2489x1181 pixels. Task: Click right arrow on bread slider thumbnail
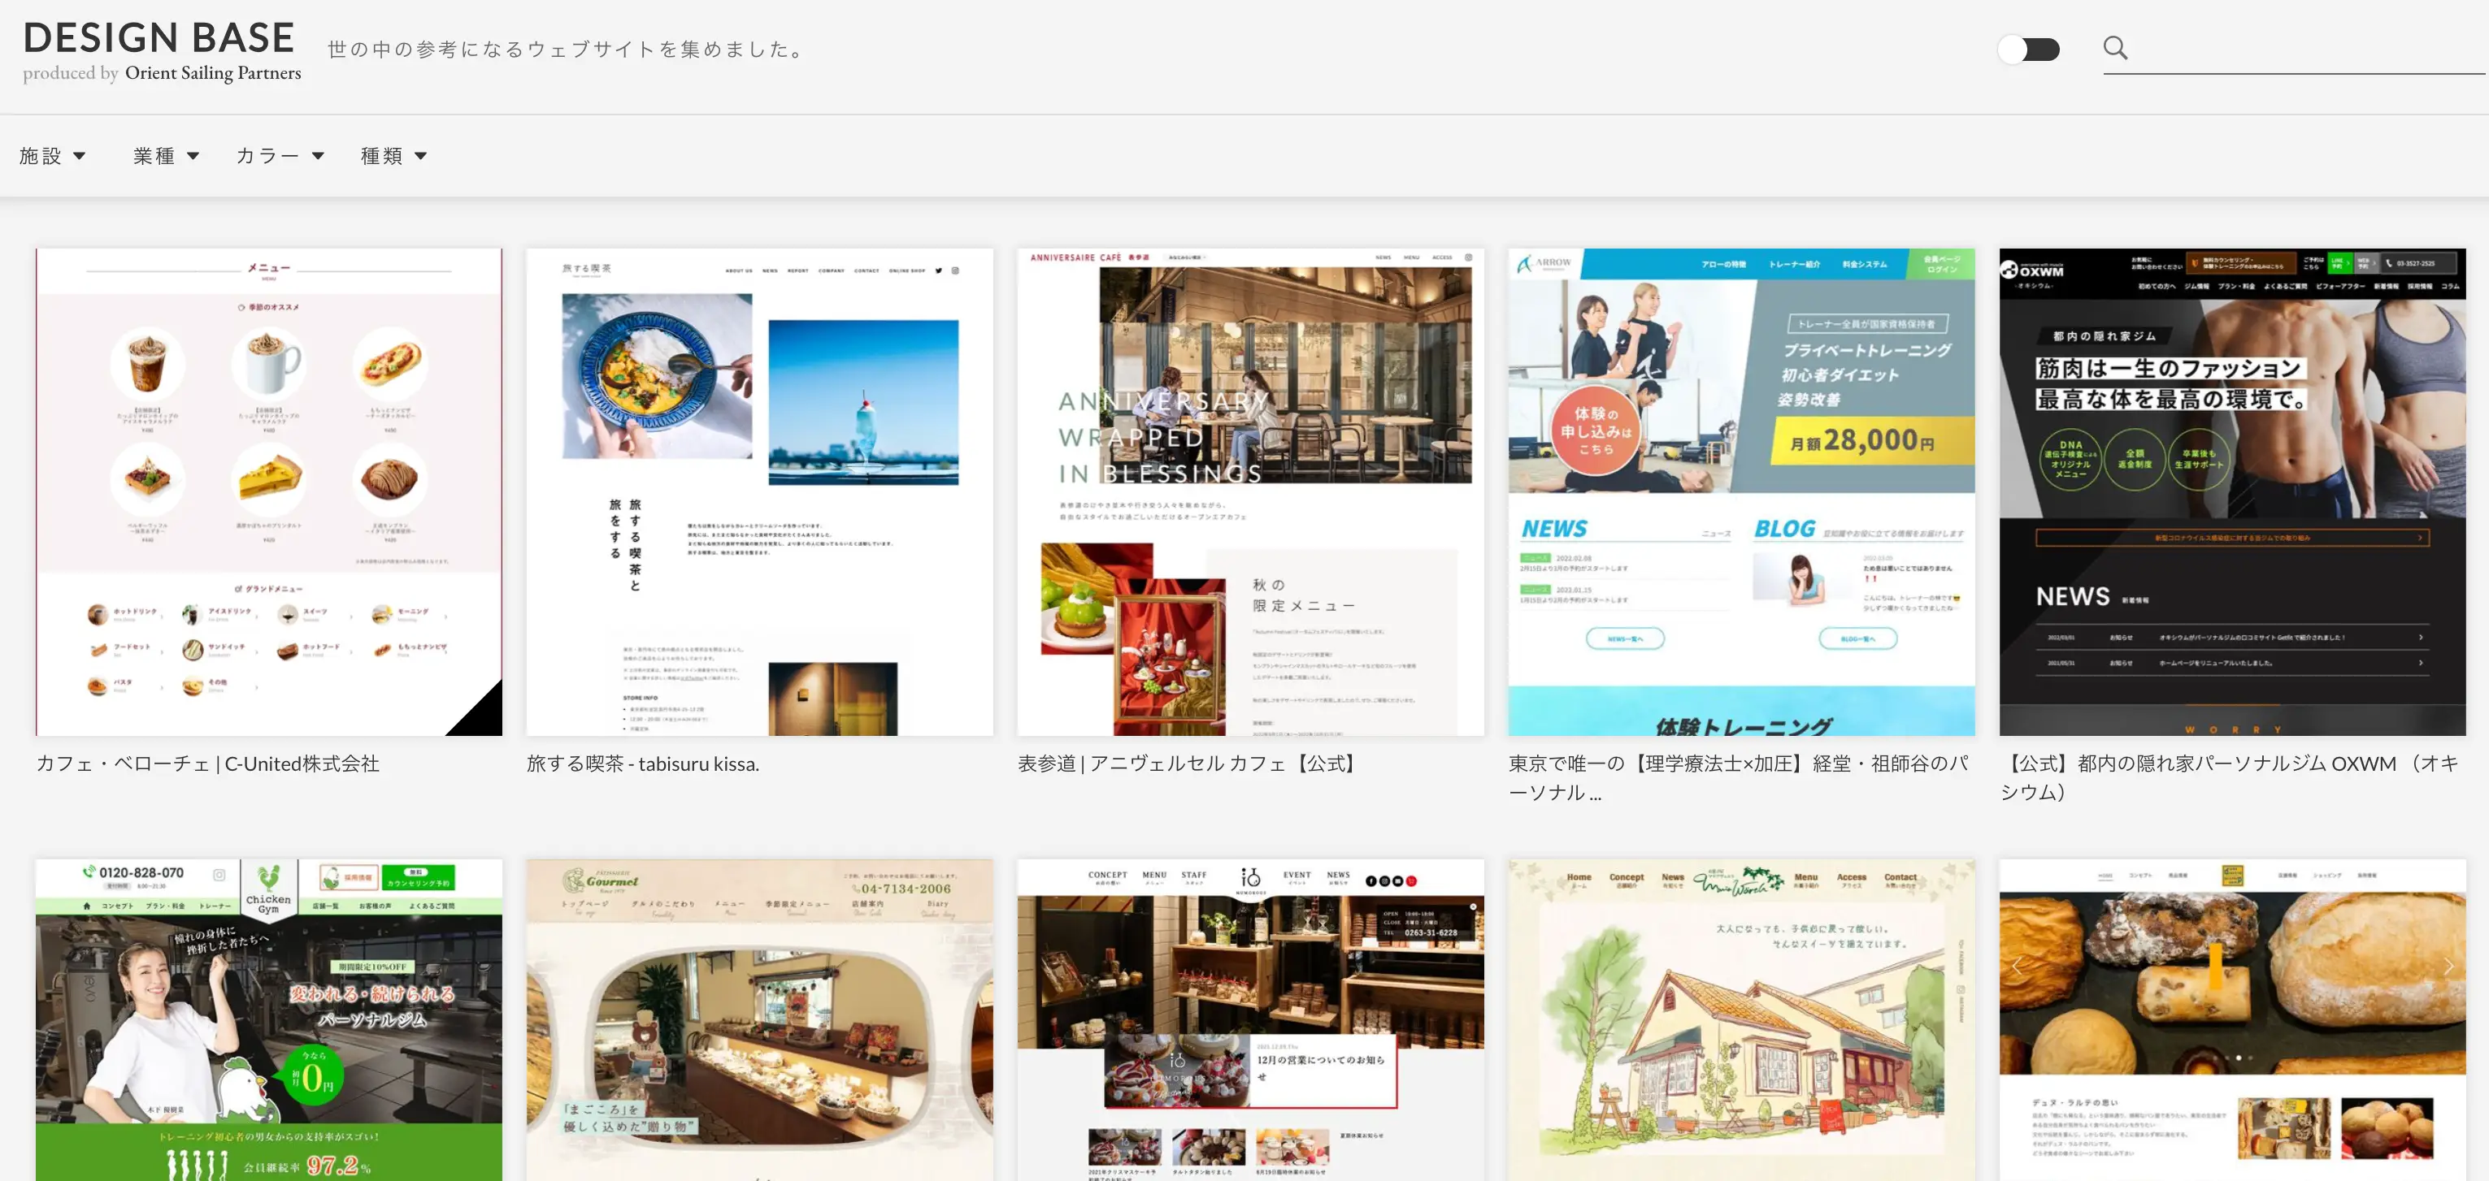pos(2448,966)
